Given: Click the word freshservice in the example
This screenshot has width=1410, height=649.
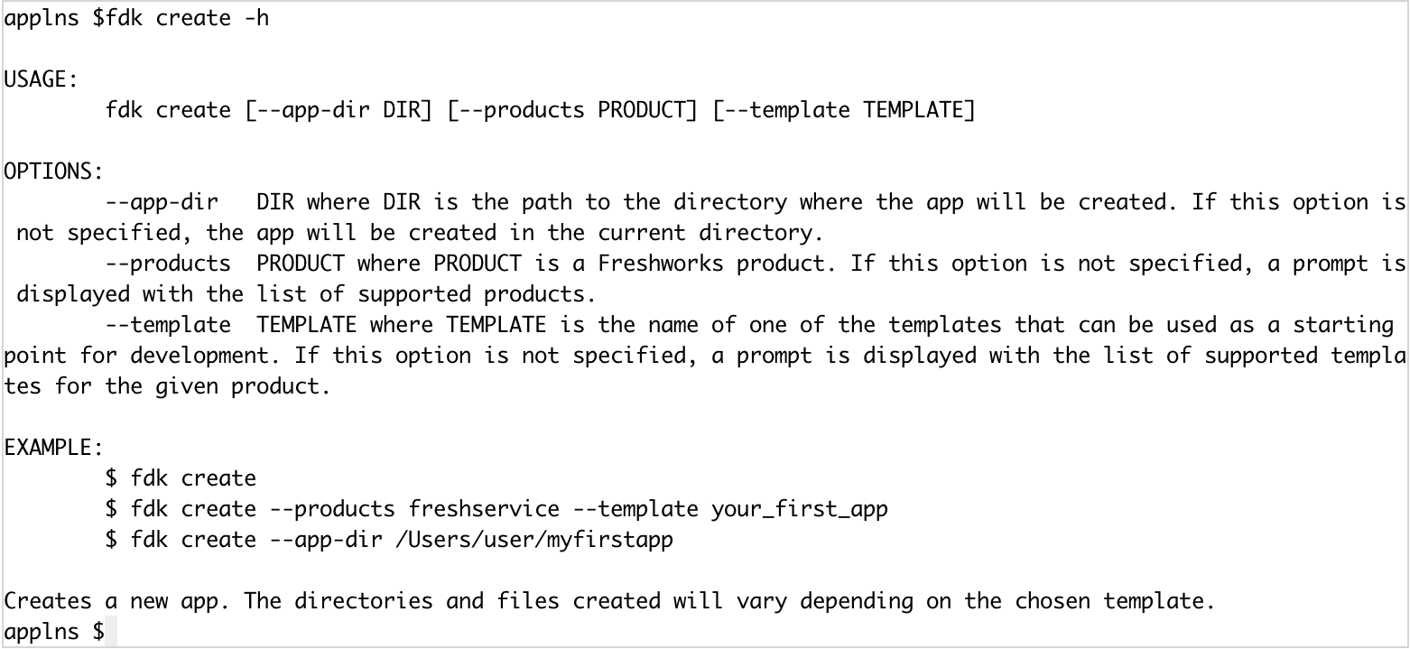Looking at the screenshot, I should pos(485,509).
